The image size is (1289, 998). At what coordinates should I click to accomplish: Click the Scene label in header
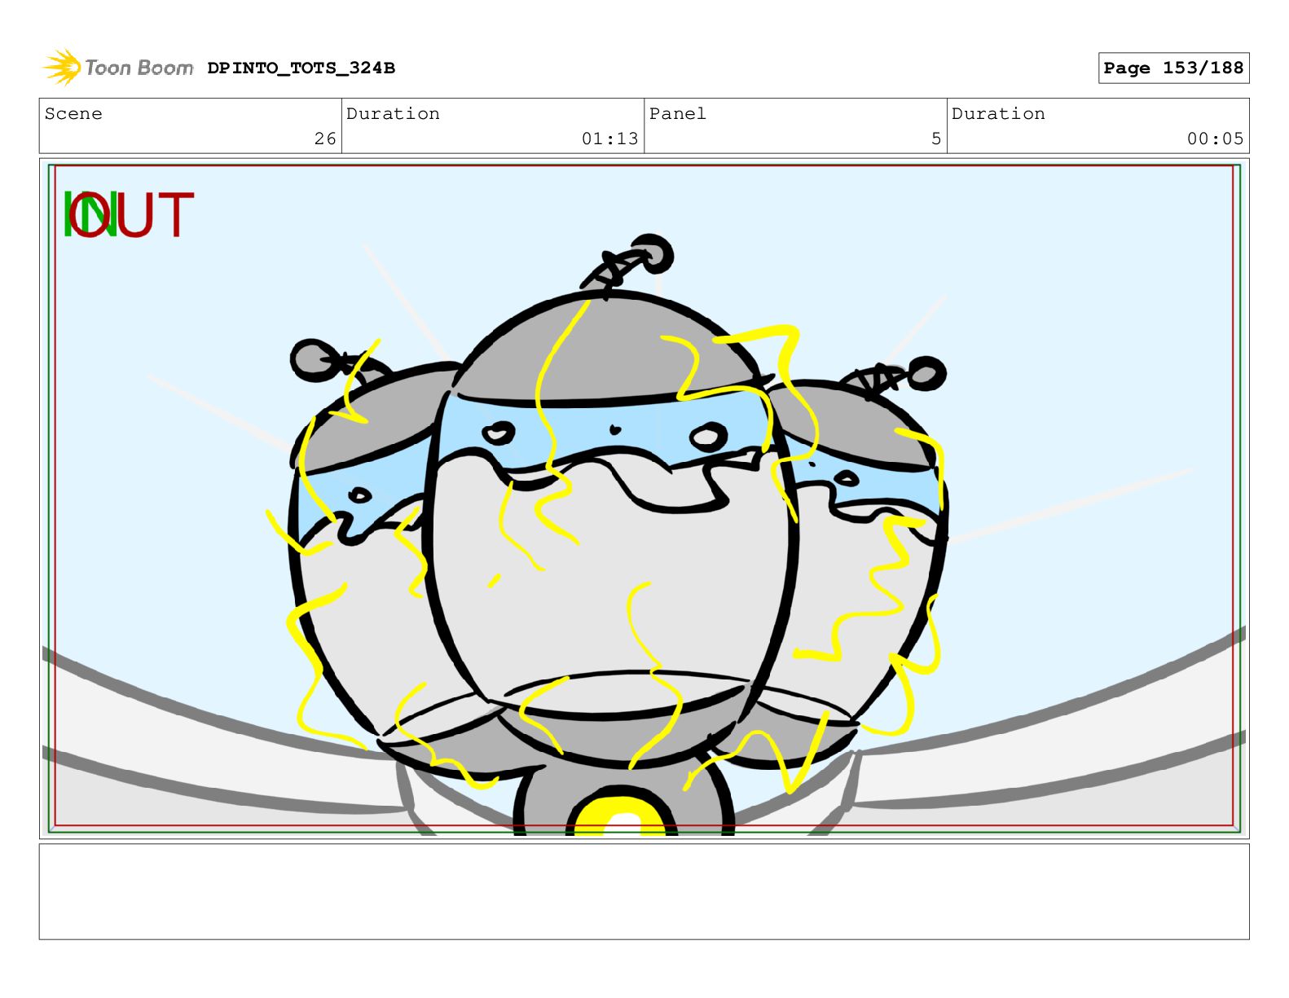73,113
